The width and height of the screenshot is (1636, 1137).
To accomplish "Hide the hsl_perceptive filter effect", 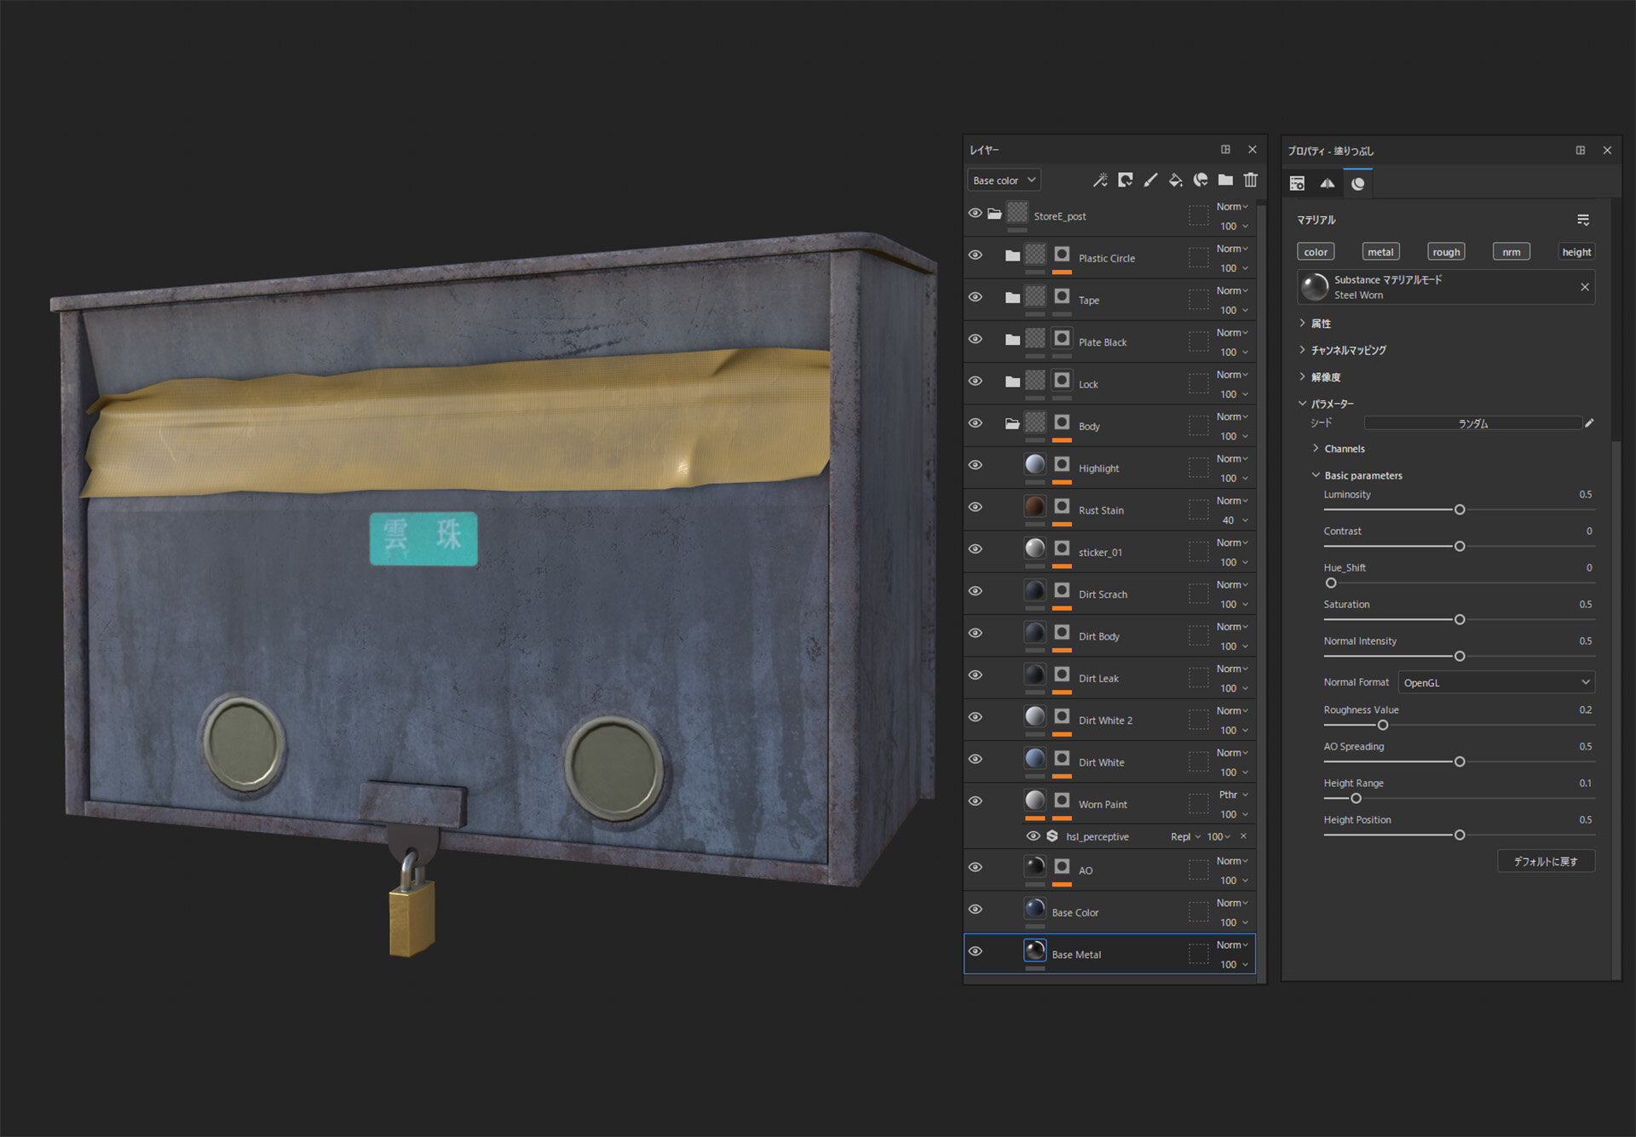I will 1033,836.
